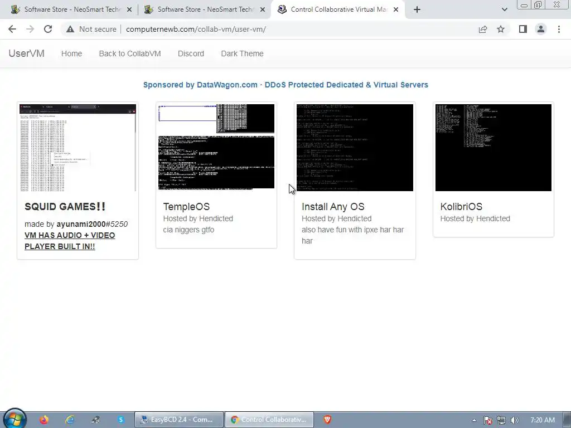
Task: Click the ayunami2000#5250 author text
Action: 92,224
